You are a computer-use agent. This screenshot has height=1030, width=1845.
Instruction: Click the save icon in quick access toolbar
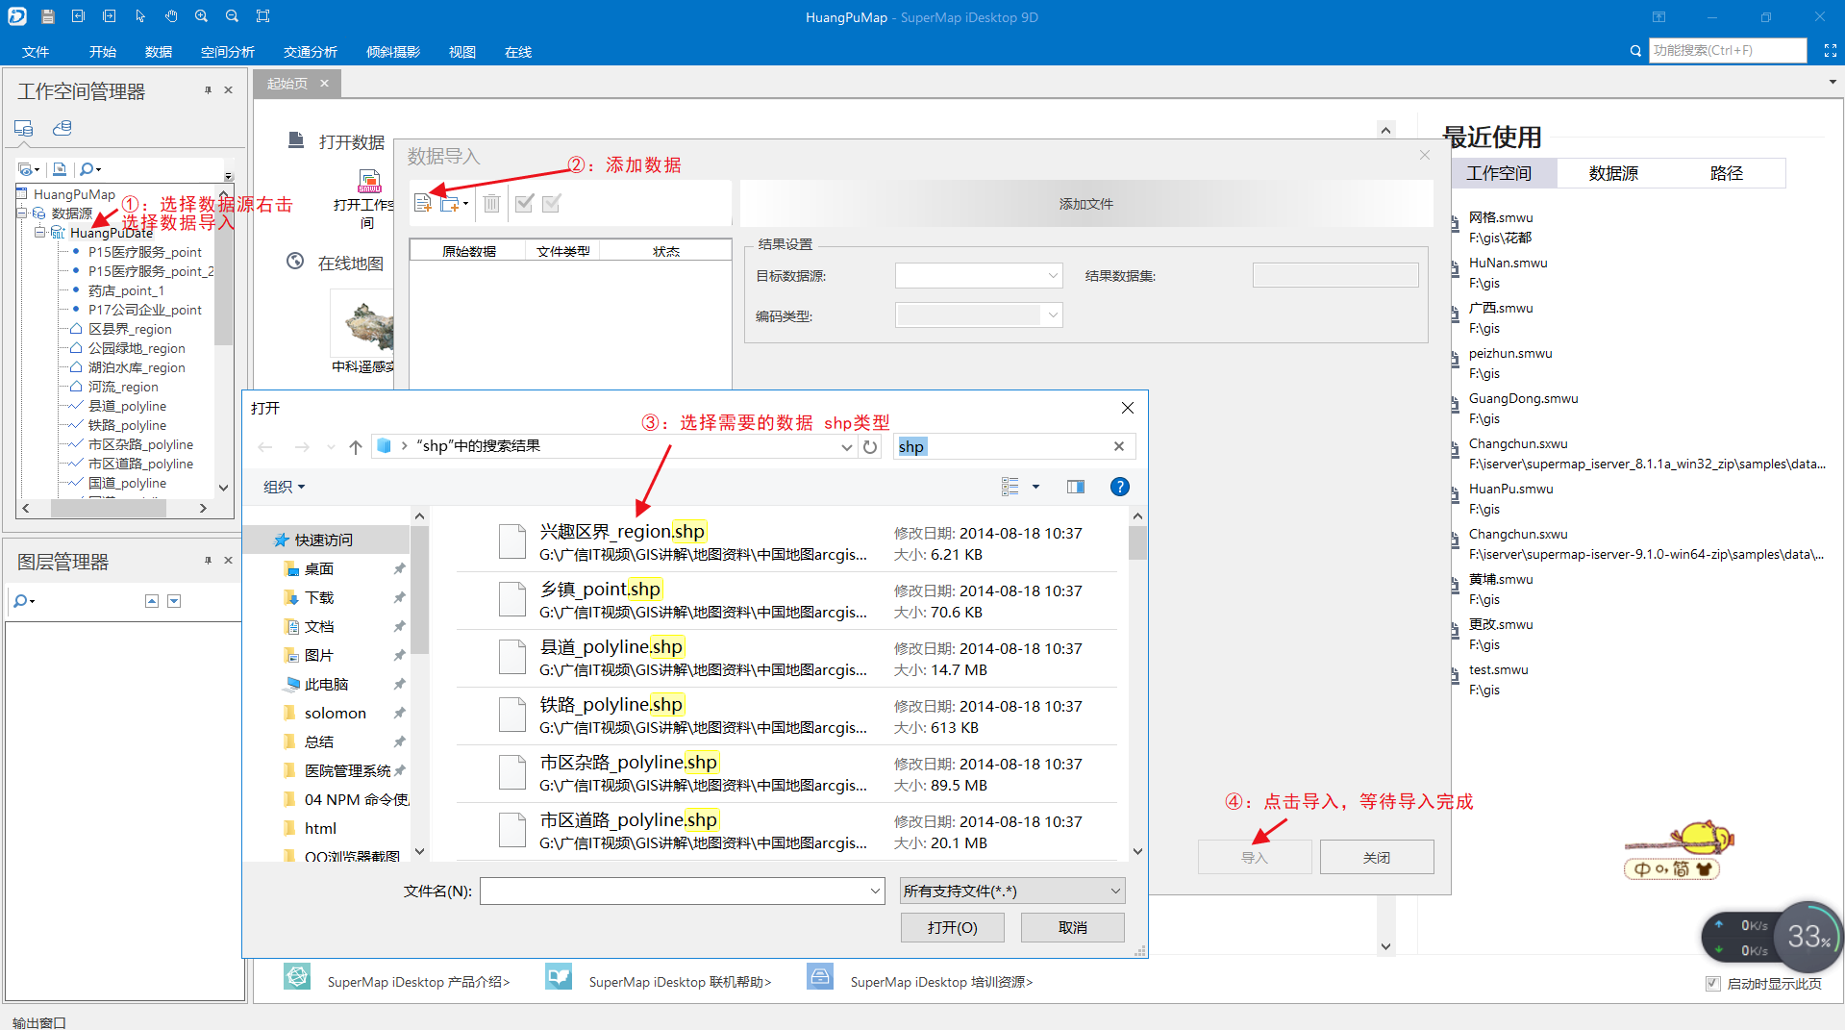[x=46, y=14]
